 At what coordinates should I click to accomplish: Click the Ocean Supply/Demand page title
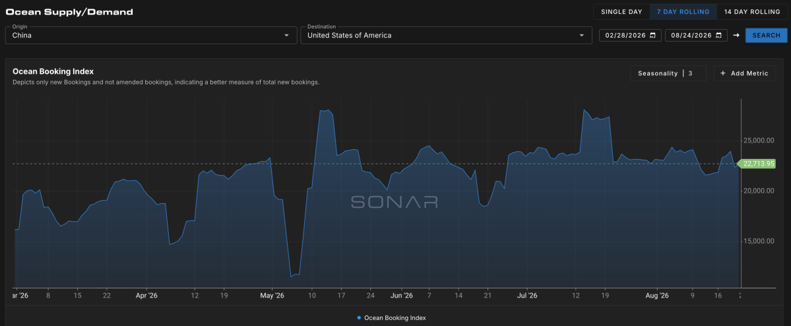tap(70, 12)
